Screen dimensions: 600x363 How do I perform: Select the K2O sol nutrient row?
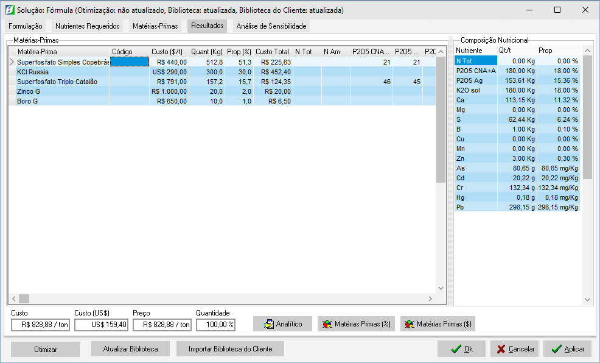[x=517, y=90]
